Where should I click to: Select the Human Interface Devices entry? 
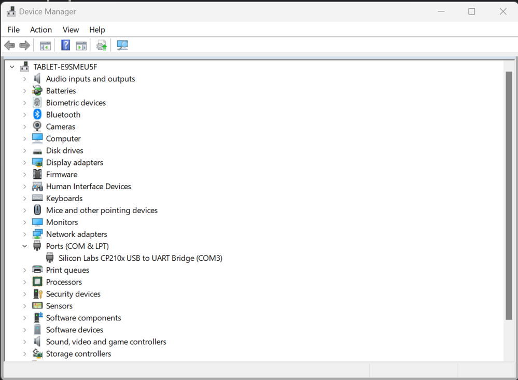click(x=88, y=187)
